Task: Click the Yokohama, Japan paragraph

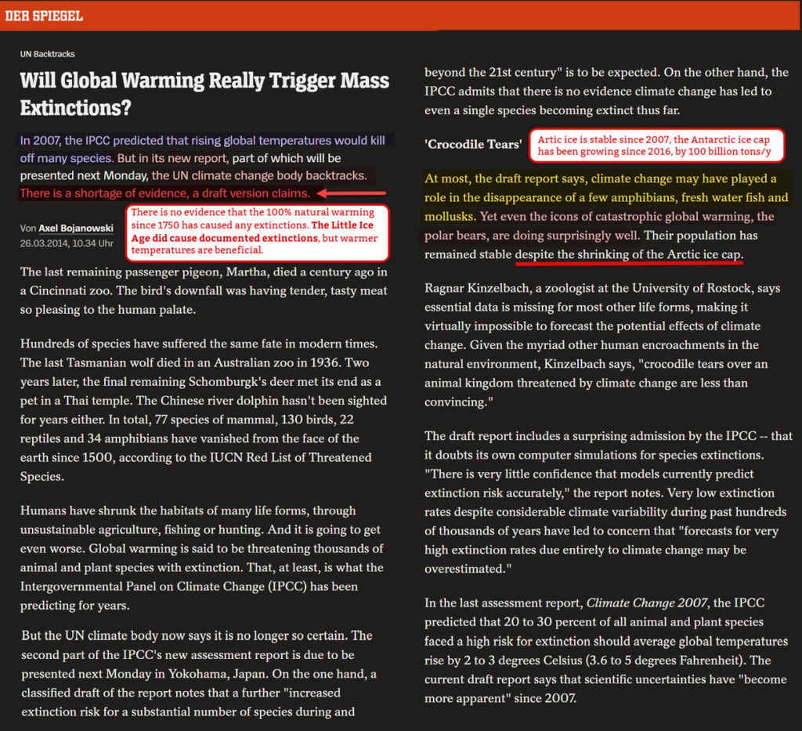Action: (x=200, y=674)
